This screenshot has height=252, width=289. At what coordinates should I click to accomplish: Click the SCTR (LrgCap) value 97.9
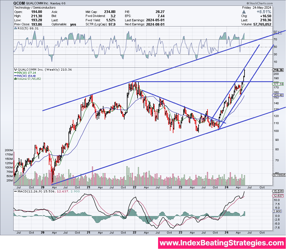click(112, 24)
